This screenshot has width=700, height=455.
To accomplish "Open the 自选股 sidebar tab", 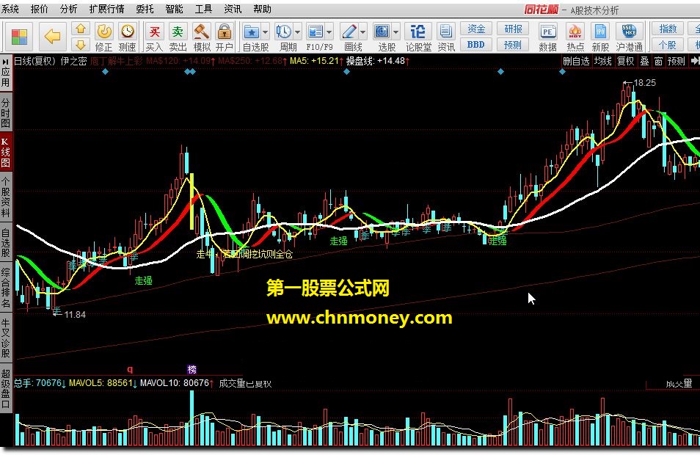I will point(6,242).
